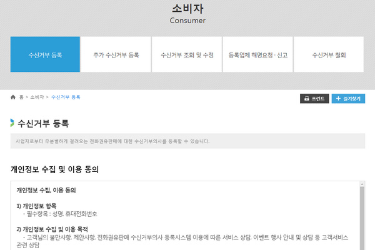Click the printer icon on 프린트 button

[307, 99]
